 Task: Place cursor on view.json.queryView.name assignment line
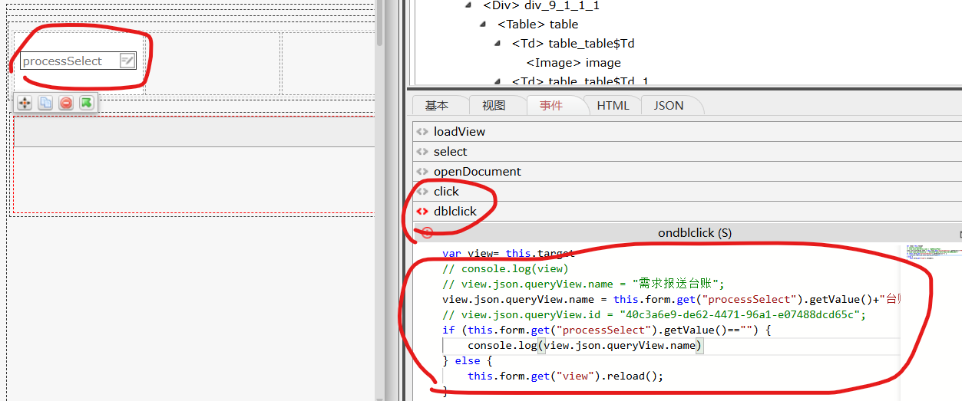pyautogui.click(x=670, y=299)
